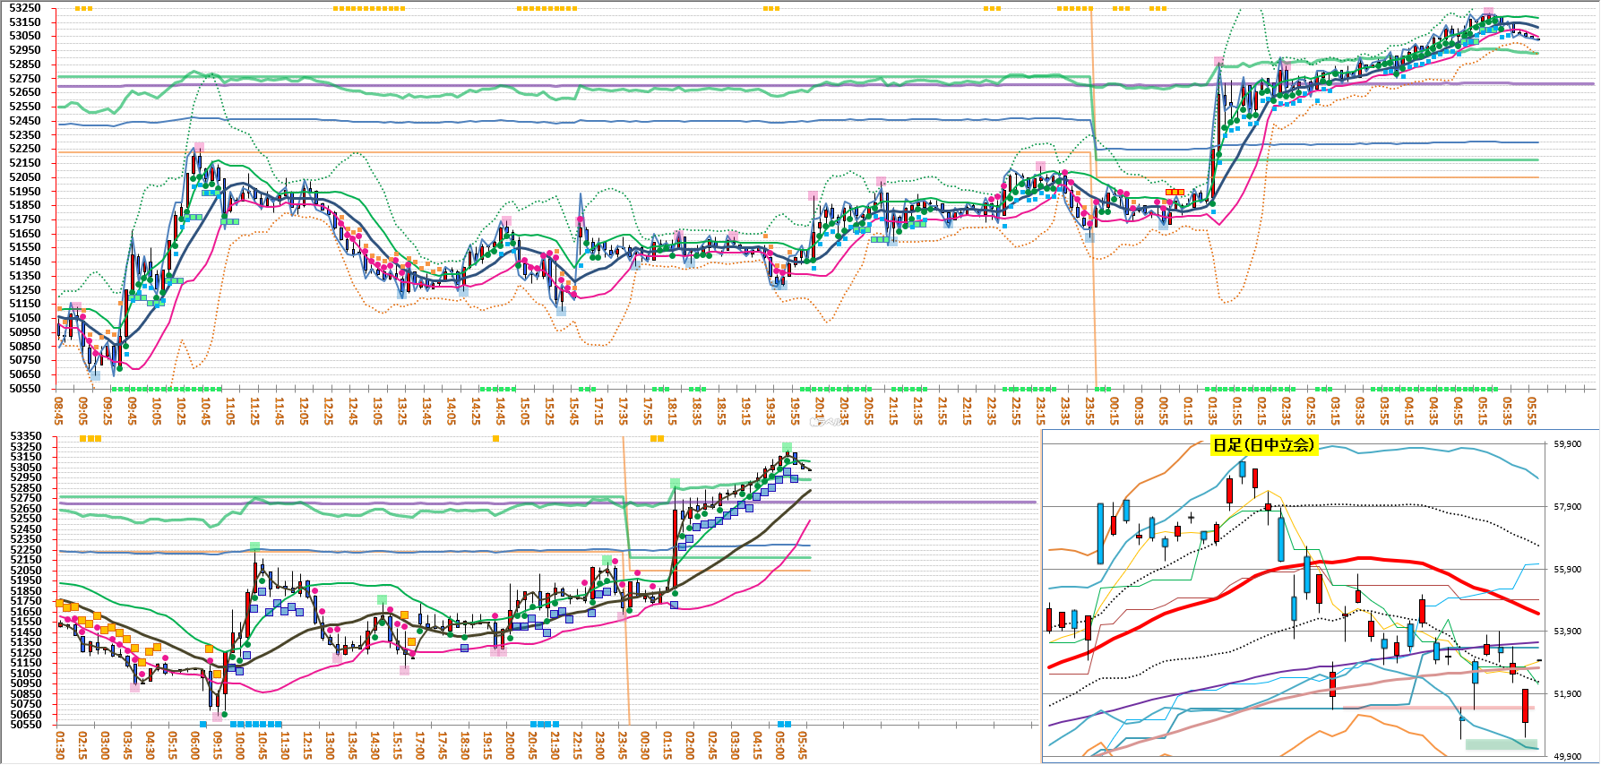Select the green square marker at lower-left chart peak
Screen dimensions: 1601x765
787,446
